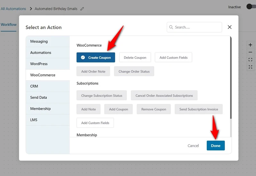Click the fit view icon on canvas

250,60
